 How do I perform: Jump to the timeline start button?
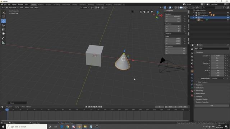(89, 107)
